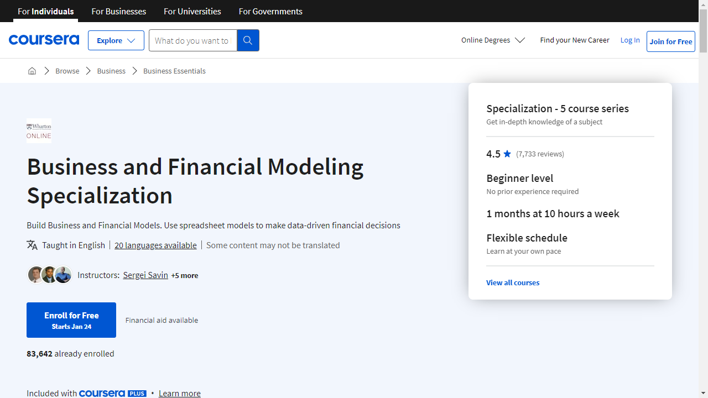Screen dimensions: 708x398
Task: Click the blue rating star
Action: coord(507,154)
